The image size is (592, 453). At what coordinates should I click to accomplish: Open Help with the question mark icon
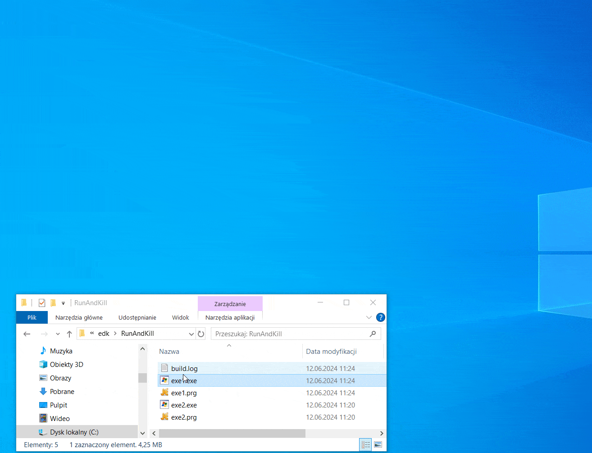click(x=381, y=317)
